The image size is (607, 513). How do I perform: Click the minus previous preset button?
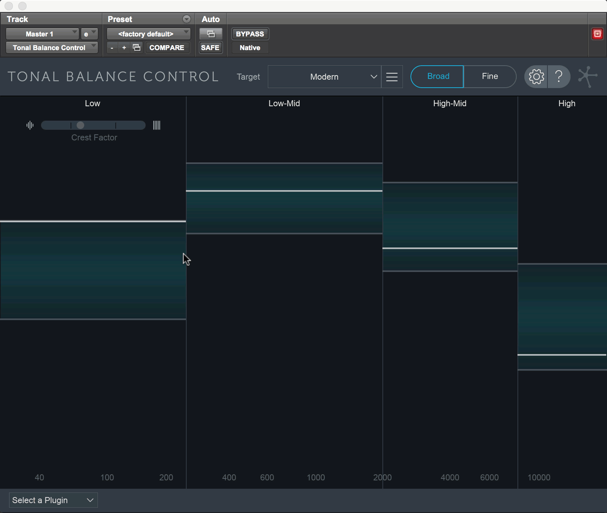point(112,48)
